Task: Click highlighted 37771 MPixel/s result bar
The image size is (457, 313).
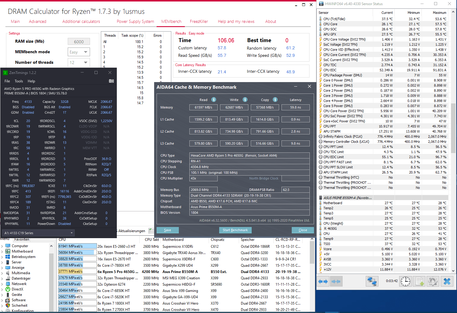Action: tap(77, 272)
